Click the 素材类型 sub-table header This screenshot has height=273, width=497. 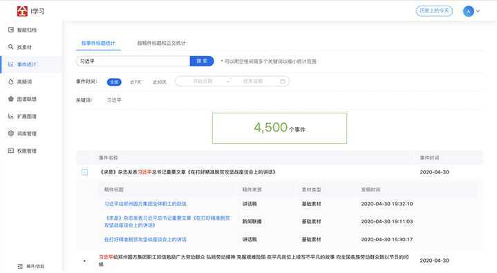311,189
